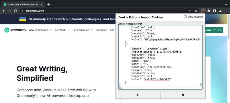Enable the Show Advanced checkbox

[x=185, y=17]
